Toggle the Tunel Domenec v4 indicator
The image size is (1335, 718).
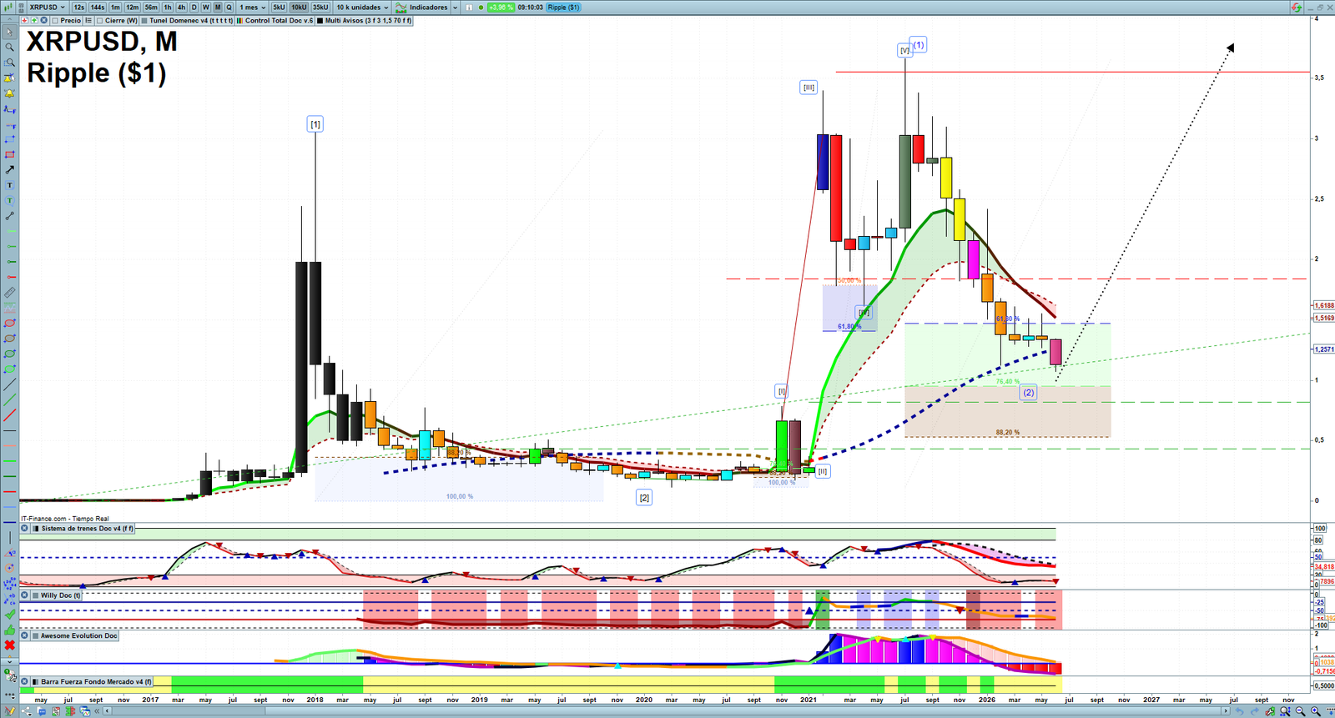coord(144,20)
